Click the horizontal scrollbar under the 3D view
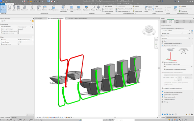The image size is (194, 121). click(x=115, y=118)
